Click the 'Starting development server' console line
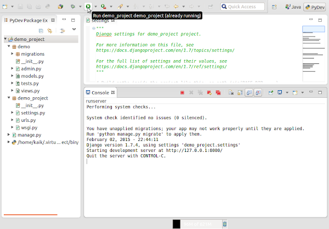329x229 pixels. (x=155, y=150)
